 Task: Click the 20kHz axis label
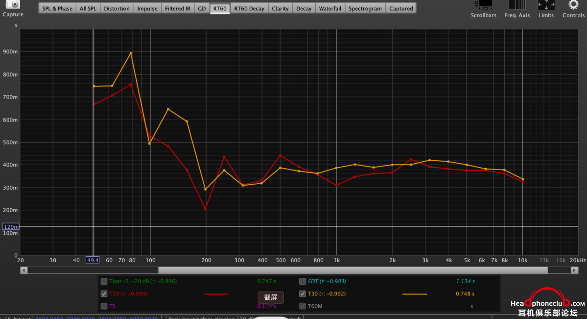578,260
